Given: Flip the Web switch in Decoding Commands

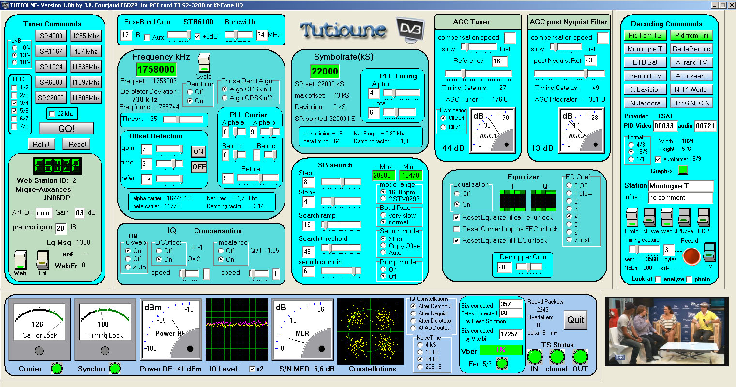Looking at the screenshot, I should click(x=666, y=218).
